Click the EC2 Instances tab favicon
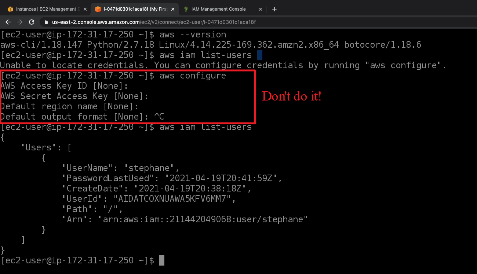Viewport: 477px width, 274px height. pos(10,9)
